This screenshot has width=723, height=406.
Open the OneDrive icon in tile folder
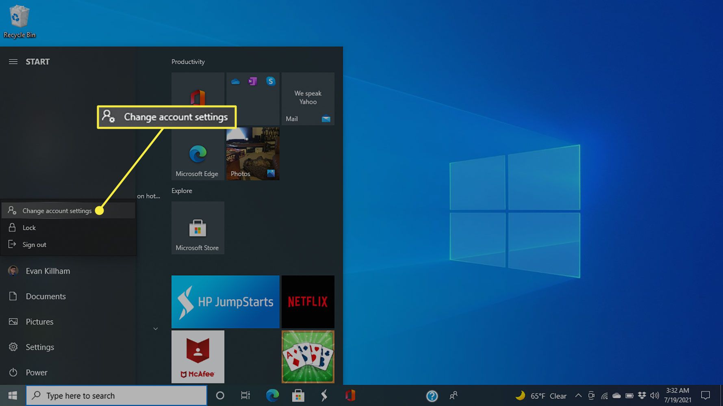[235, 82]
